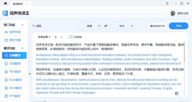Open Excel翻译 in sidebar

14,80
